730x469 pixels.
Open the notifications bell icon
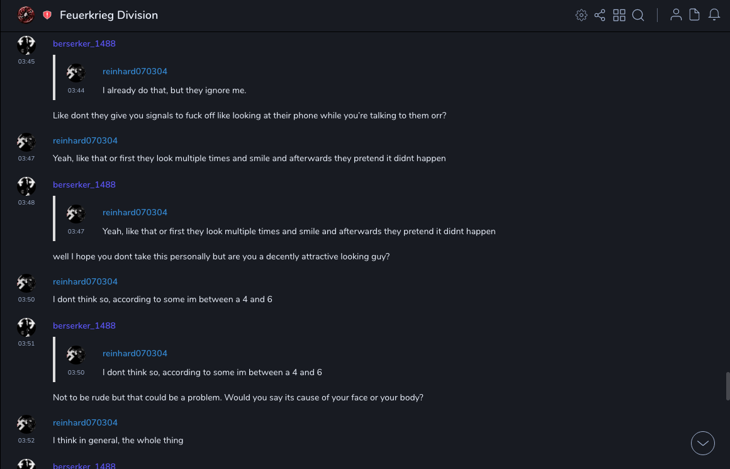click(x=714, y=15)
